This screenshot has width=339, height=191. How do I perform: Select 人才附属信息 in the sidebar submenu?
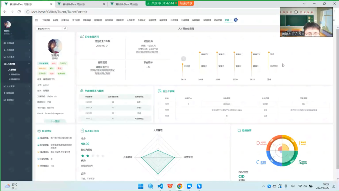pyautogui.click(x=14, y=79)
